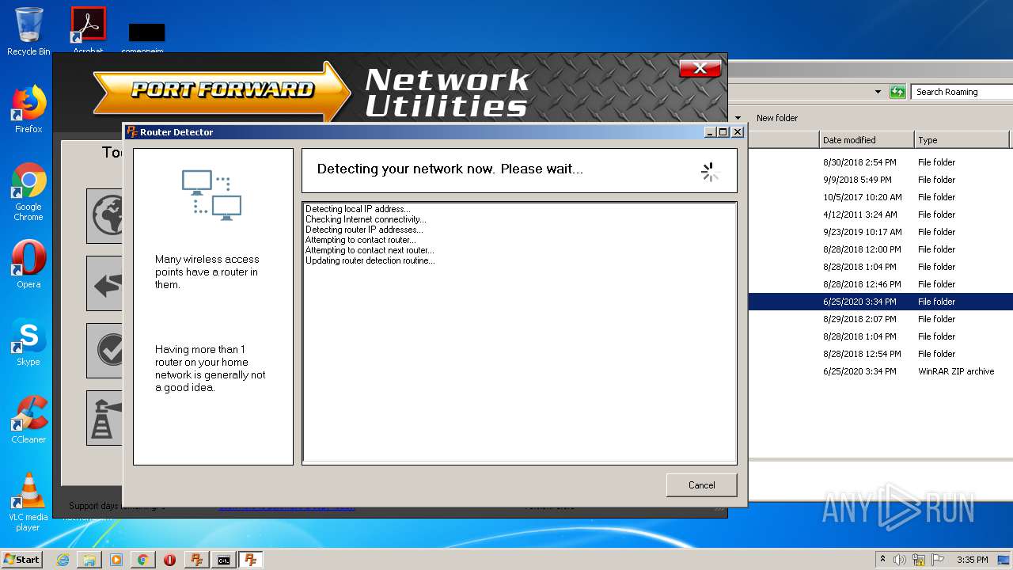1013x570 pixels.
Task: Open the Opera desktop shortcut
Action: click(x=28, y=264)
